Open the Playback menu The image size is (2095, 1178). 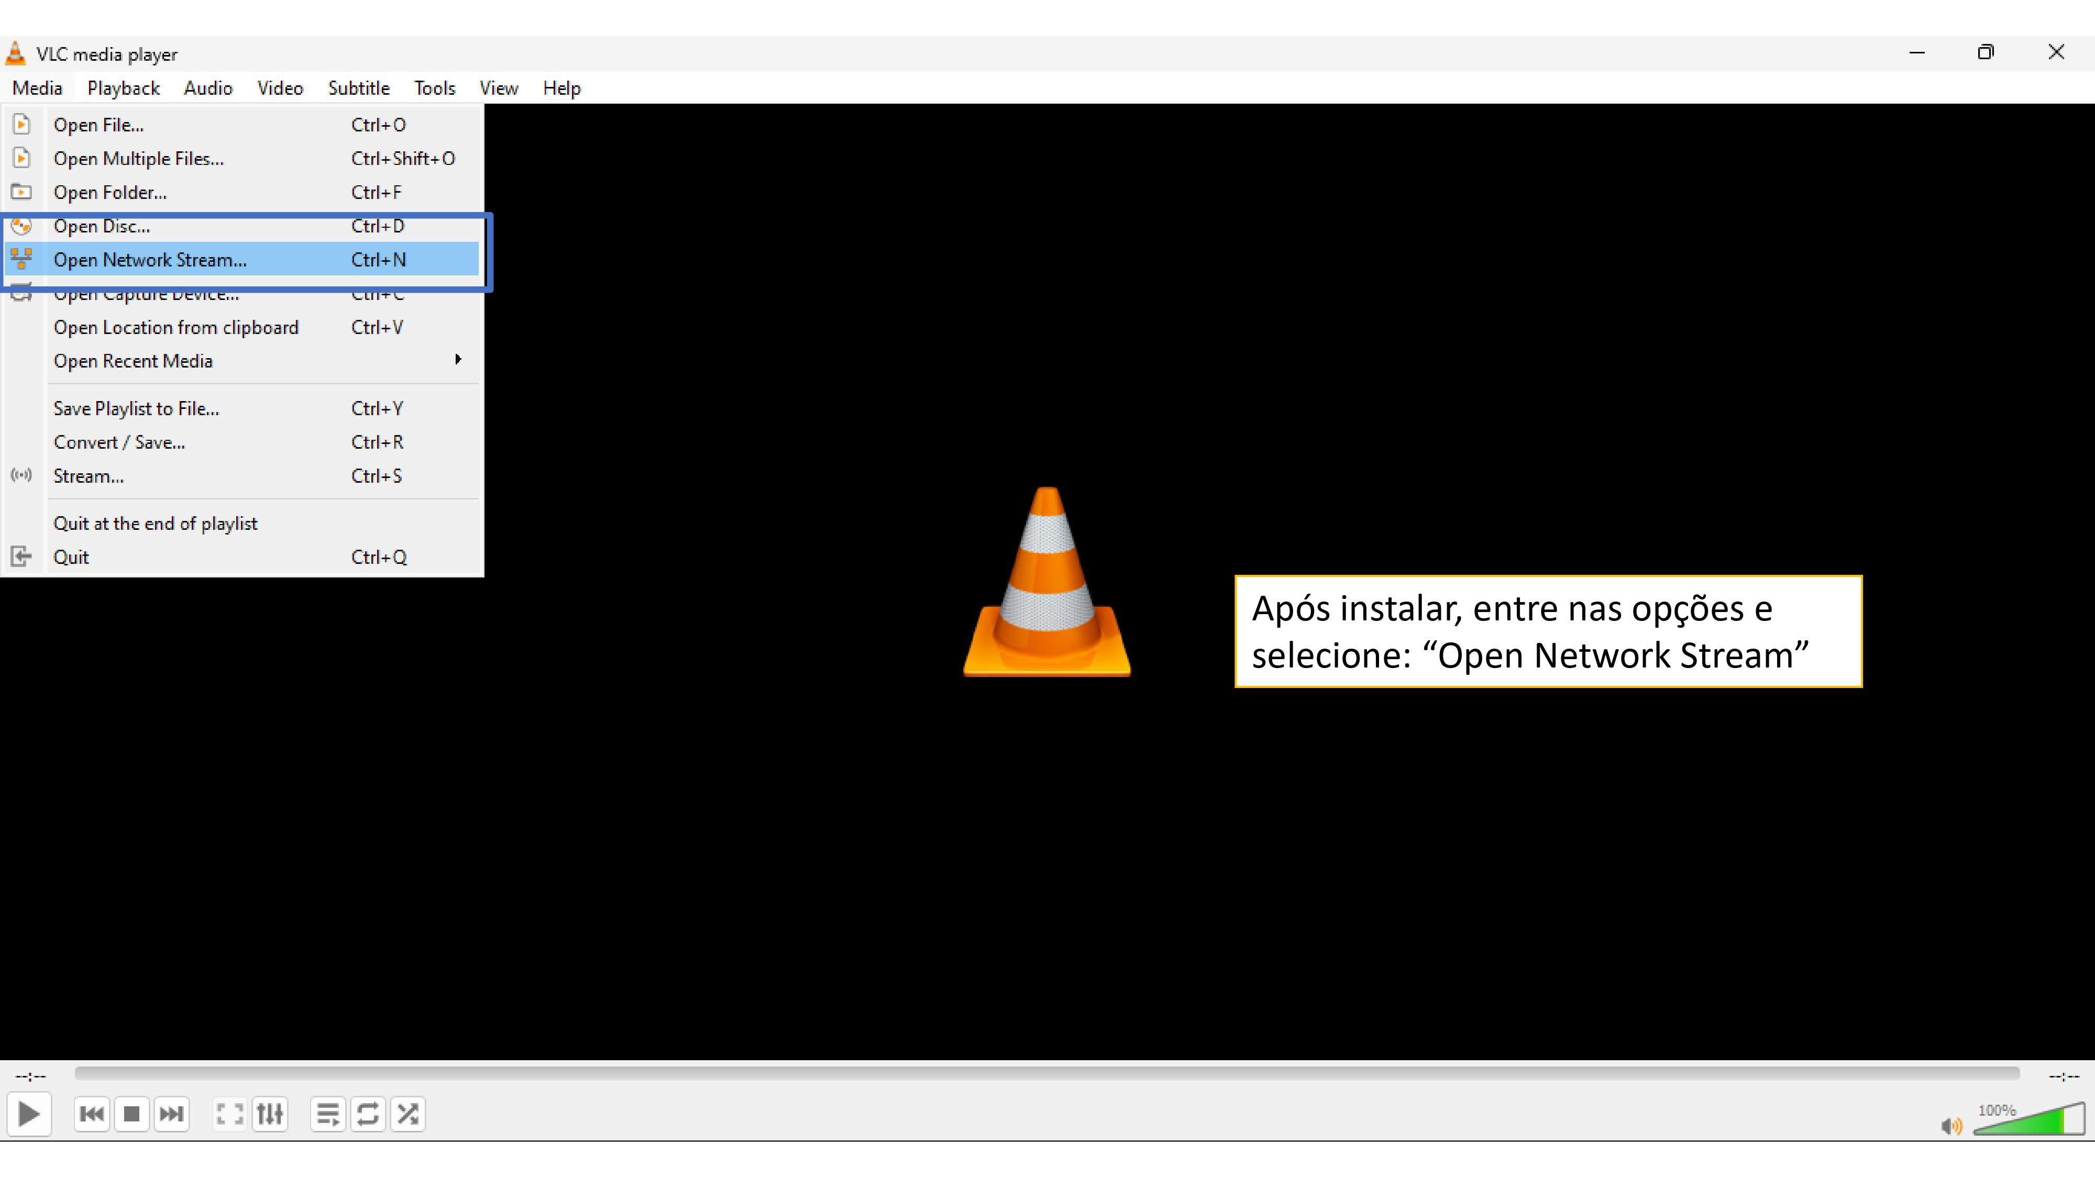[124, 88]
